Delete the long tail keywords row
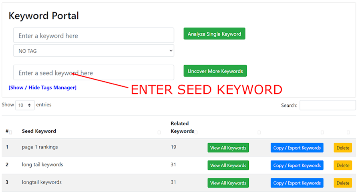 point(343,165)
